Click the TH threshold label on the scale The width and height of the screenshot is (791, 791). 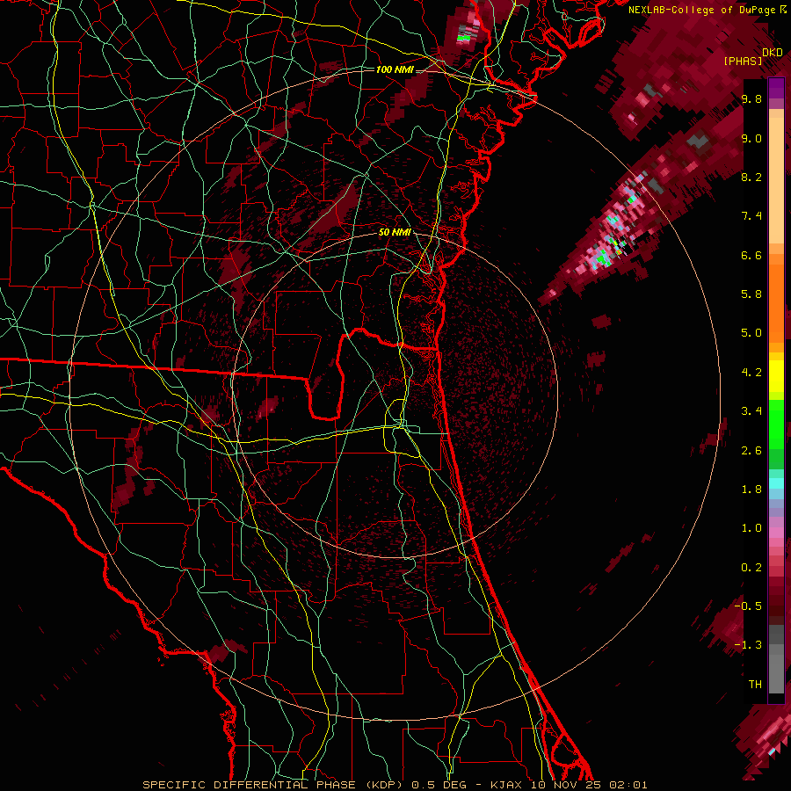pyautogui.click(x=755, y=685)
